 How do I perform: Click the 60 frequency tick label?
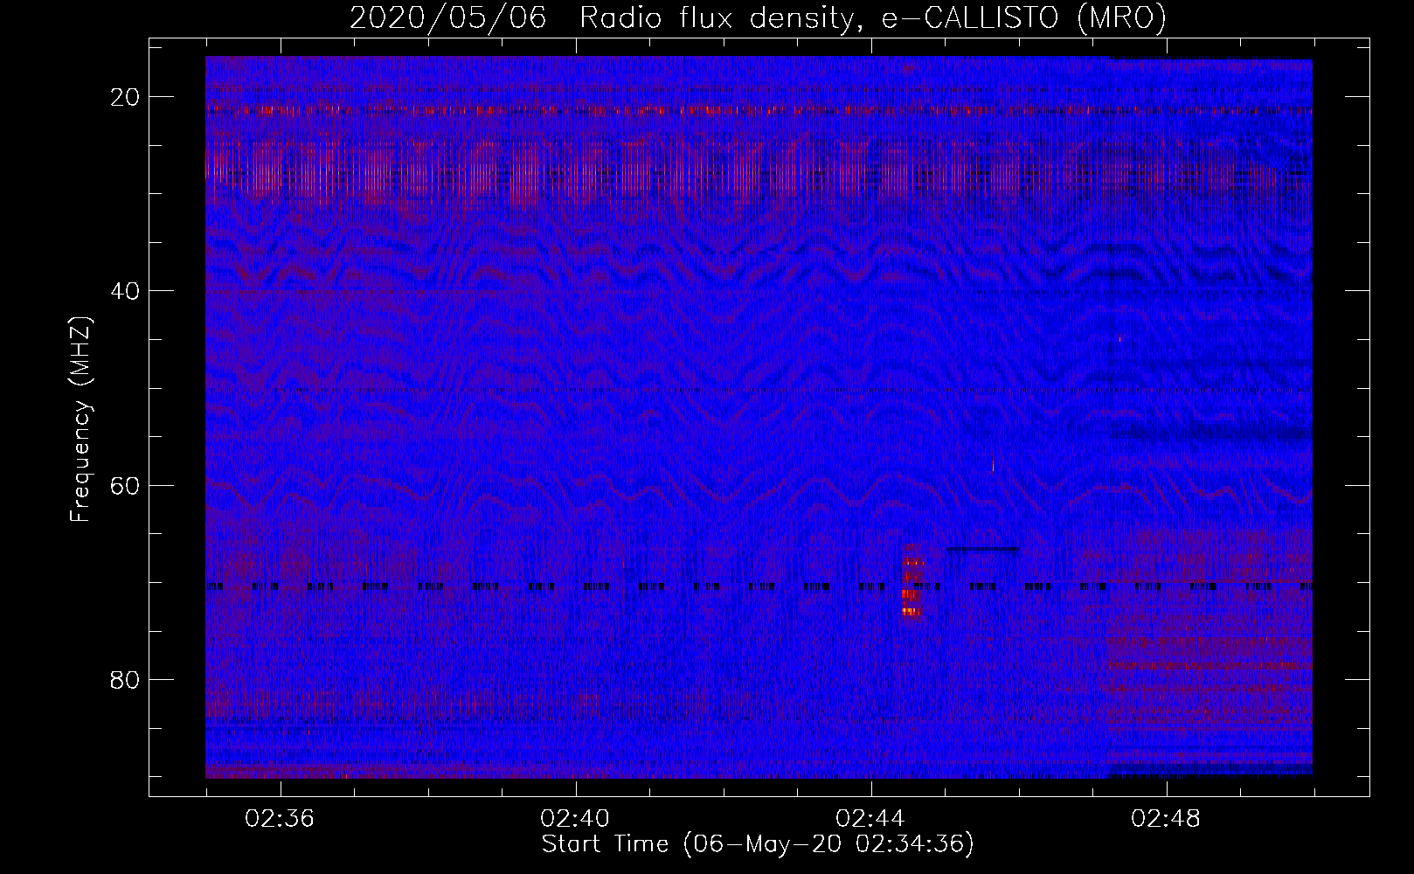(126, 485)
